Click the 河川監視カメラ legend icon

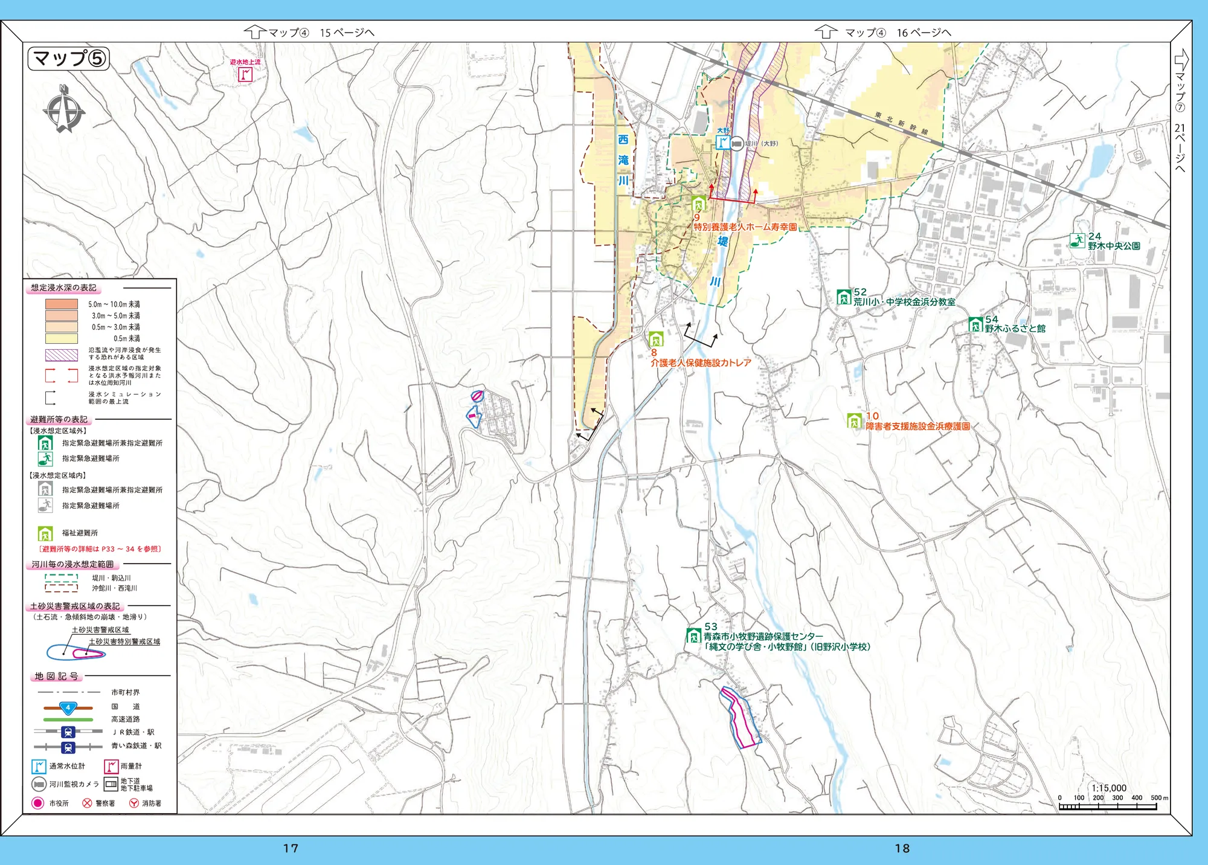click(39, 784)
